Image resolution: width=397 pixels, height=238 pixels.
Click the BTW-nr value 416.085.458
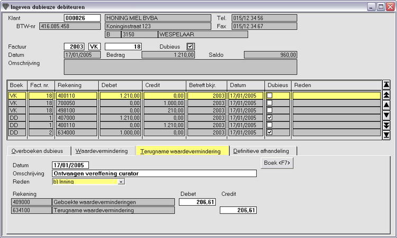[70, 26]
